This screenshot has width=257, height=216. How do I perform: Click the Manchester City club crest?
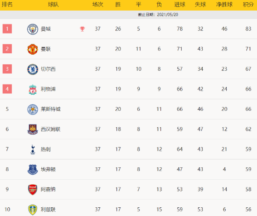pos(33,29)
